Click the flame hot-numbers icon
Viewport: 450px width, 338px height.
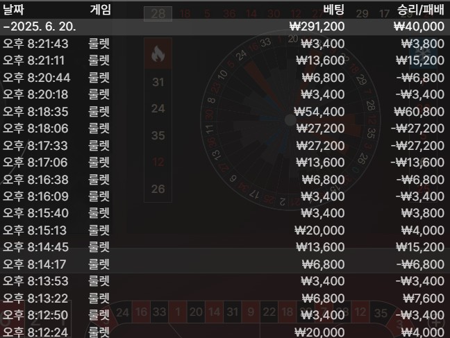click(x=157, y=55)
